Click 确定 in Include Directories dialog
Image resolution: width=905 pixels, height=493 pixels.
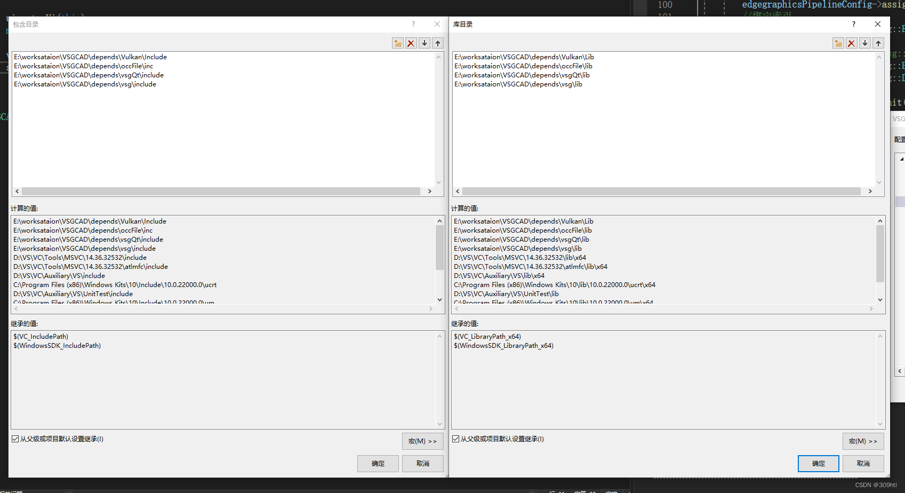[x=378, y=464]
